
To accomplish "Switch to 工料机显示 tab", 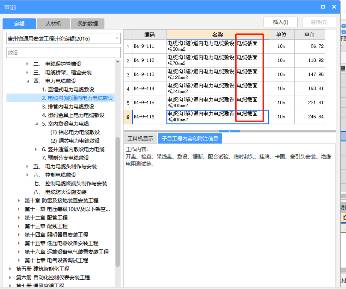I will [140, 139].
